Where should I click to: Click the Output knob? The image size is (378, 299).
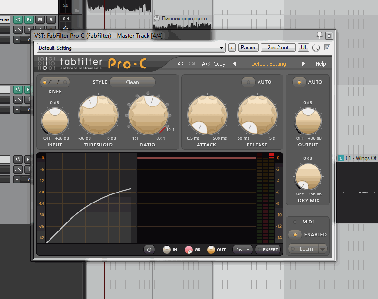coord(308,121)
